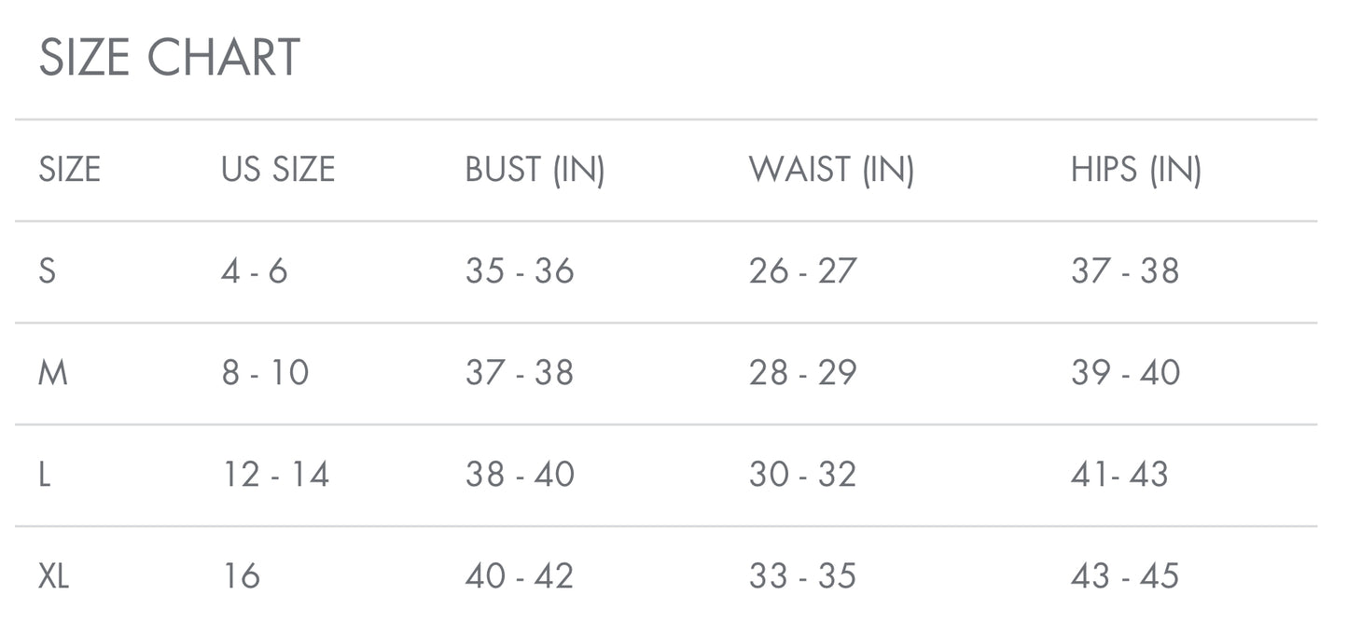Click the HIPS (IN) column header
The height and width of the screenshot is (622, 1348).
pyautogui.click(x=1135, y=170)
